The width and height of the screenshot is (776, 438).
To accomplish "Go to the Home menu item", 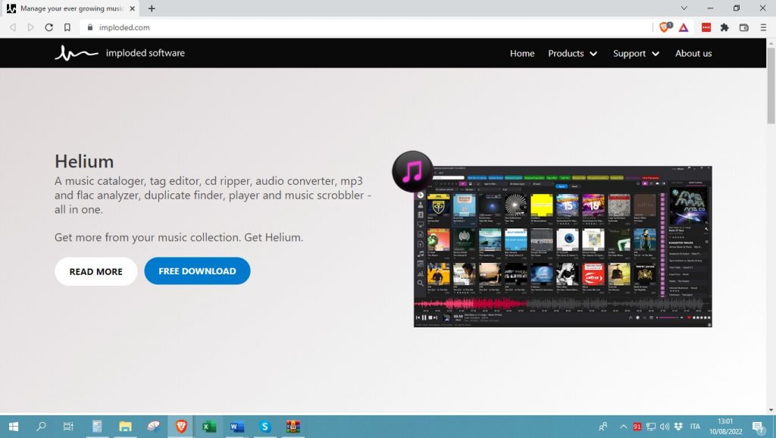I will click(522, 54).
